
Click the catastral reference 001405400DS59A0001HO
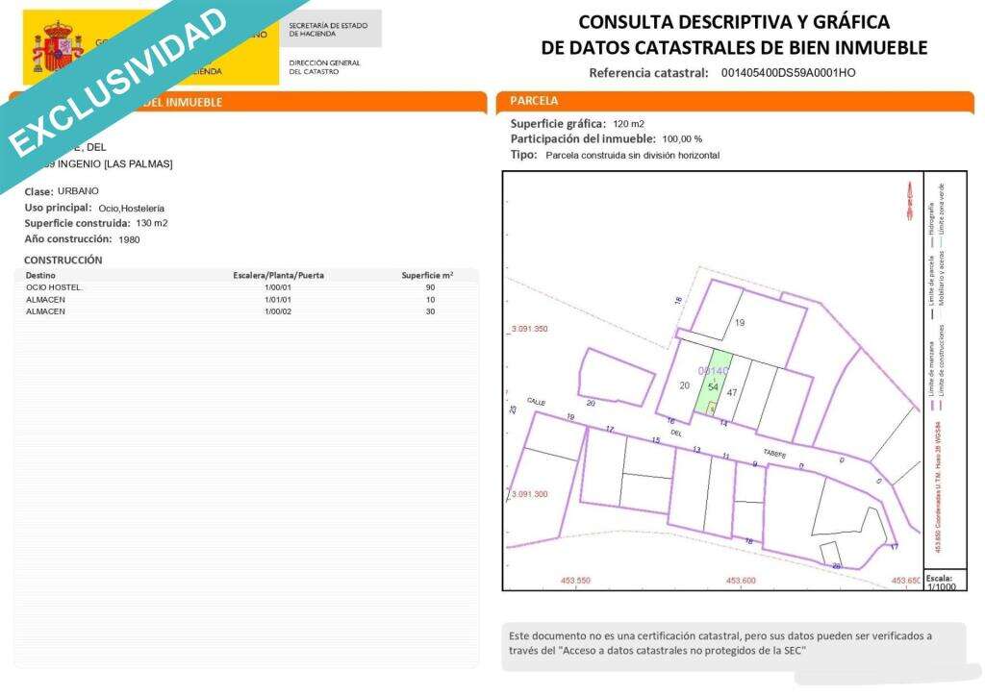pyautogui.click(x=788, y=73)
